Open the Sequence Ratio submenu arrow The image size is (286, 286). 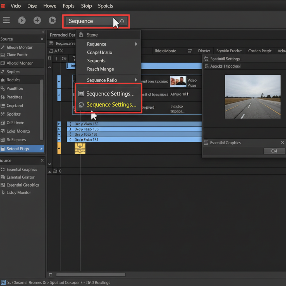pos(136,80)
